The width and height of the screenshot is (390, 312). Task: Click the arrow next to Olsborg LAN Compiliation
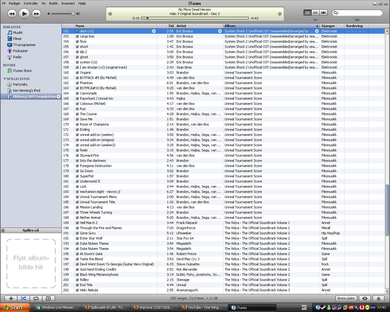click(x=58, y=97)
